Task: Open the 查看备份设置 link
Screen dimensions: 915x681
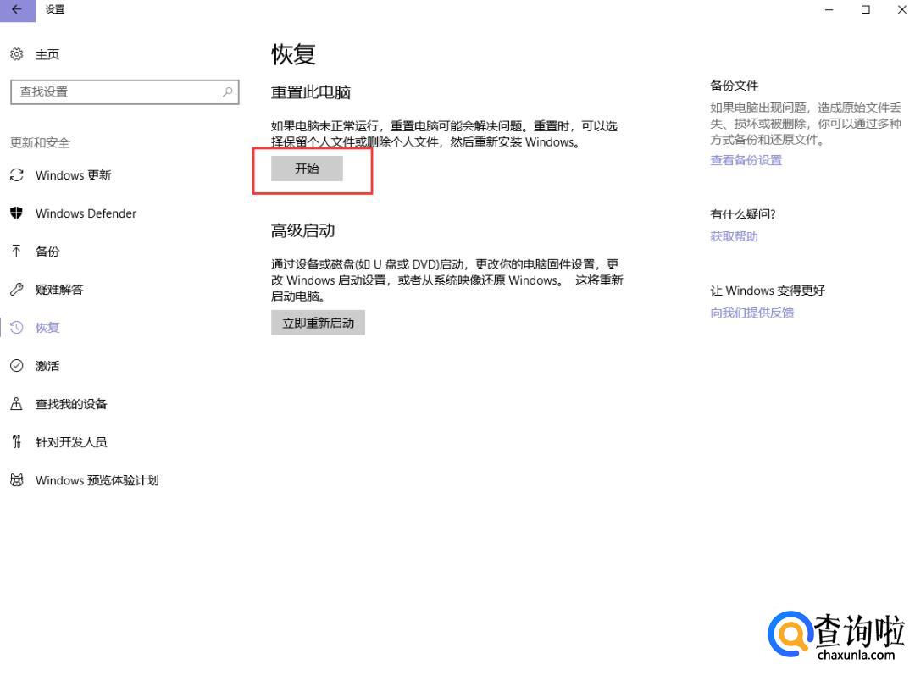Action: click(x=746, y=160)
